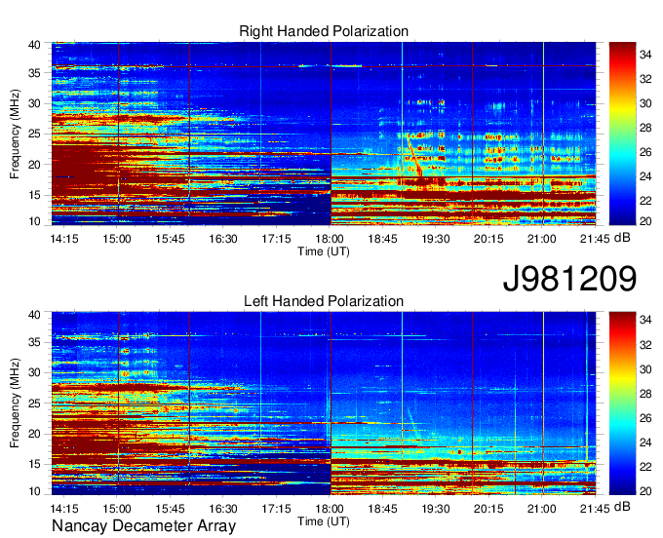Click 32 dB tick on Left Handed color bar
Screen dimensions: 663x538
[645, 345]
